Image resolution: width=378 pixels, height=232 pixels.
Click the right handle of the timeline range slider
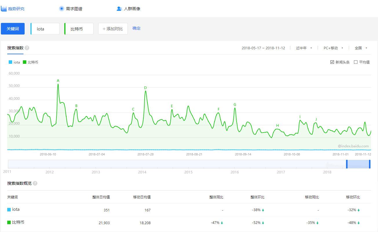tap(370, 164)
